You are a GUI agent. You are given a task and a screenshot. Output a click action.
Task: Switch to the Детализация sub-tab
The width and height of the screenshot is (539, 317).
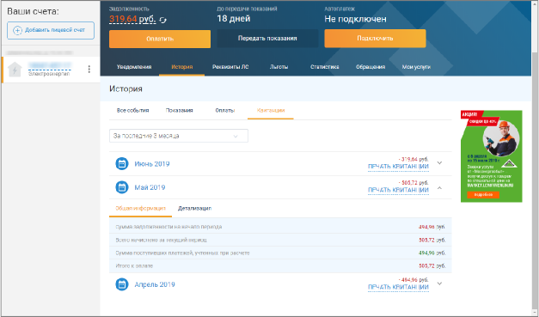coord(194,209)
